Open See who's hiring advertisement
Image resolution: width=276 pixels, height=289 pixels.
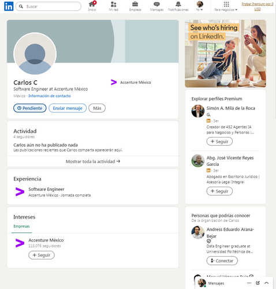225,54
